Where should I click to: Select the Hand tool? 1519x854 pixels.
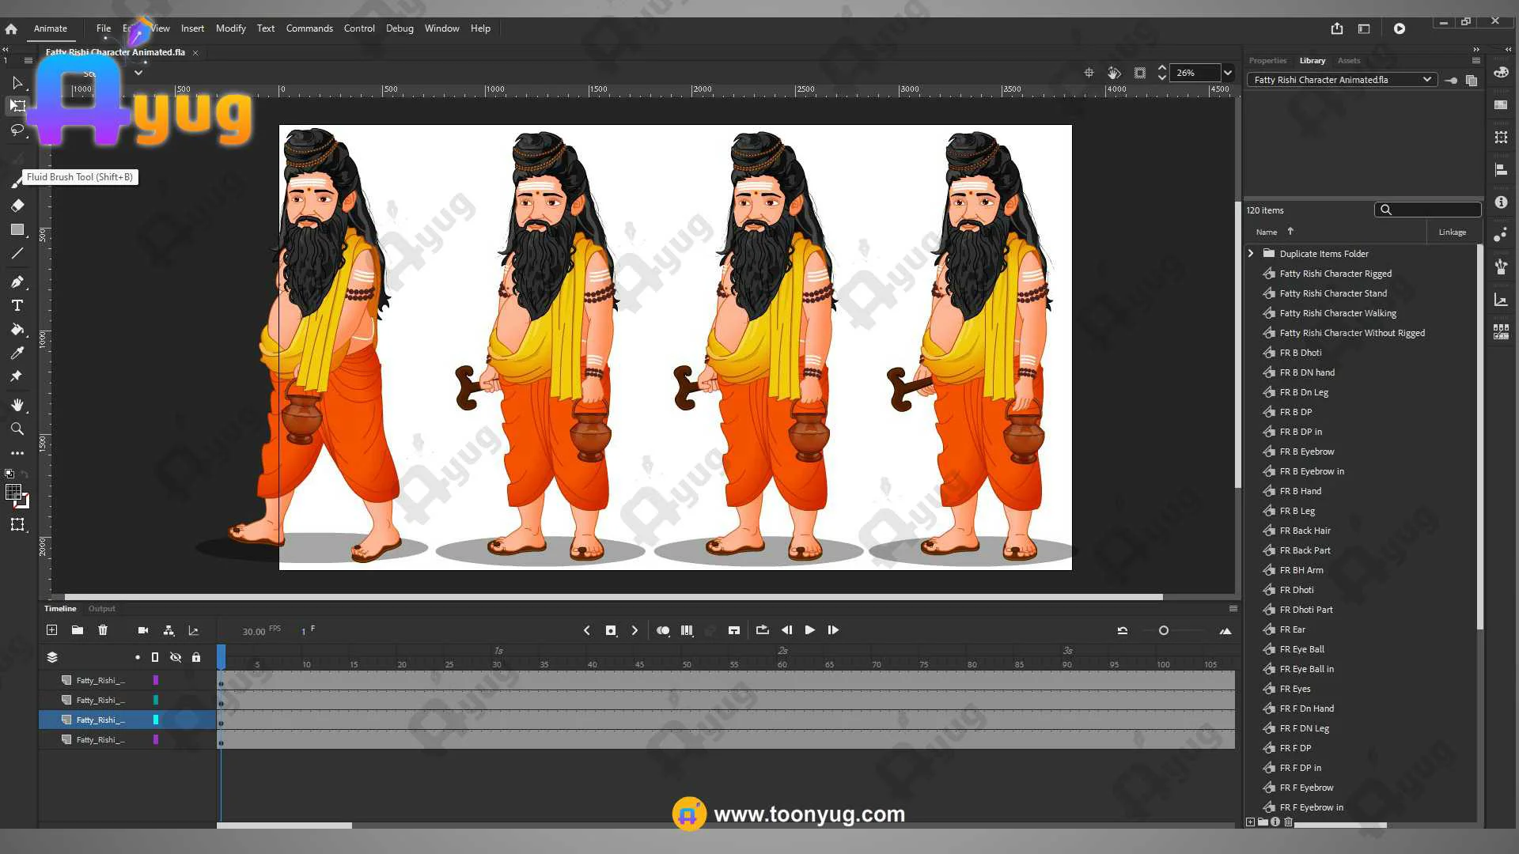(x=17, y=405)
